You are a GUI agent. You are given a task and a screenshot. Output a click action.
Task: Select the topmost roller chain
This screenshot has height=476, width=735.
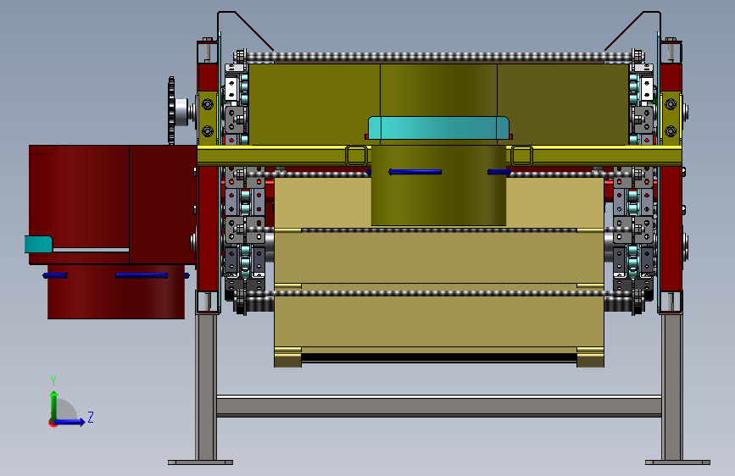point(439,57)
